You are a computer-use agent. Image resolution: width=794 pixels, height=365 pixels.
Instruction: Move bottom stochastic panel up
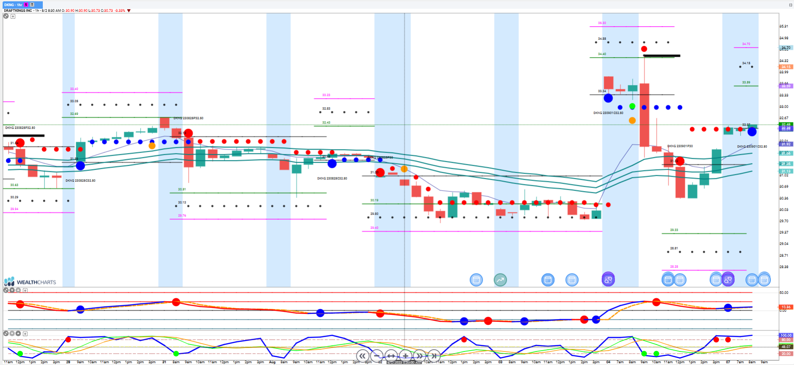18,333
